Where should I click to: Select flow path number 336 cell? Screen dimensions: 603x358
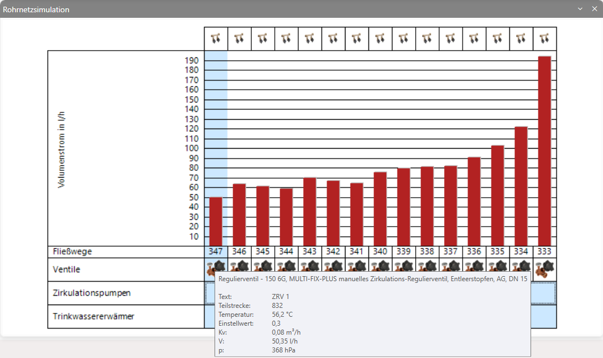(x=474, y=252)
